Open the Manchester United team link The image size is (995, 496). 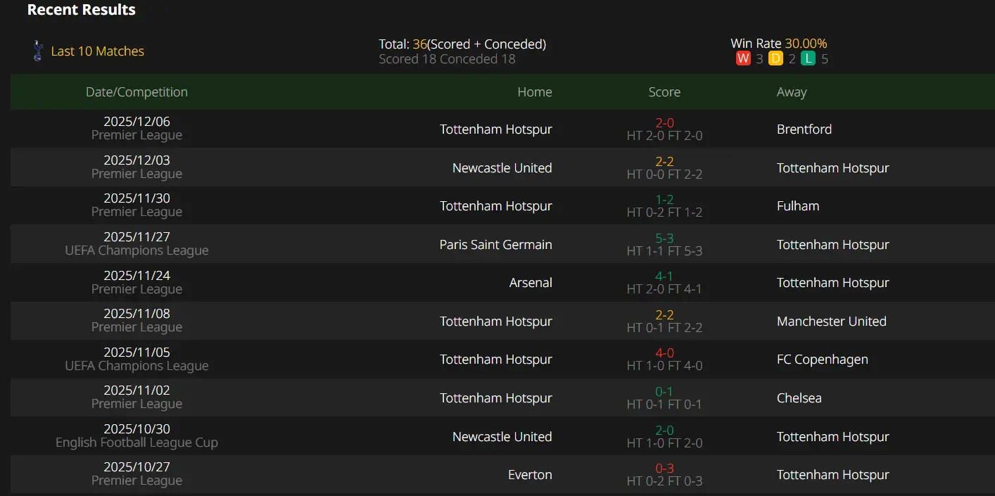[x=832, y=322]
